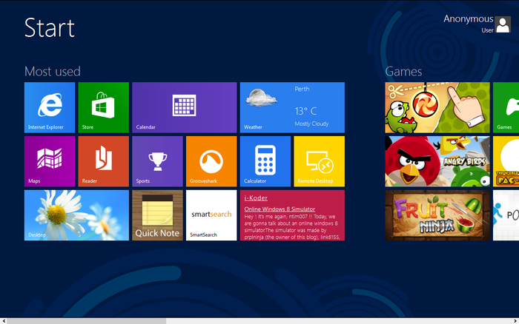519x324 pixels.
Task: Open the Quick Note tile
Action: (157, 215)
